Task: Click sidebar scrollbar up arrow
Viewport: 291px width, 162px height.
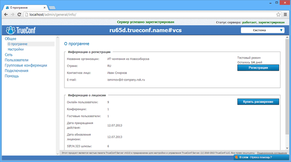Action: (x=57, y=37)
